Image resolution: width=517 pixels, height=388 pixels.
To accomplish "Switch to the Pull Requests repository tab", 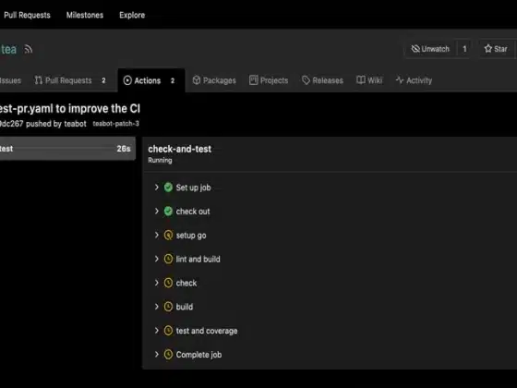I will (x=70, y=80).
